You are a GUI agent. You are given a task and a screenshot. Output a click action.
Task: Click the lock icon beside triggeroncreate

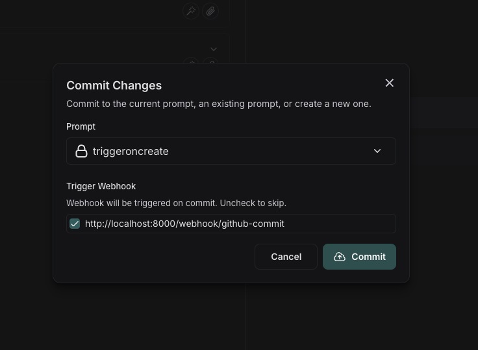pos(81,151)
